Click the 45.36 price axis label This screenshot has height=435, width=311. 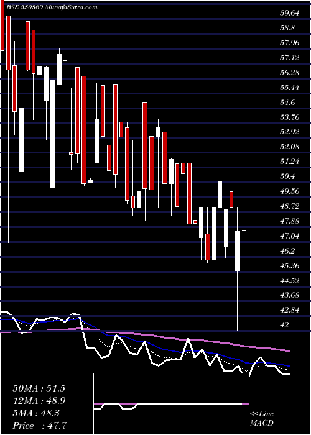(x=290, y=266)
